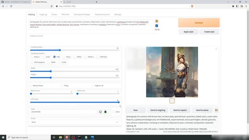Open File Explorer from the taskbar
This screenshot has height=140, width=249.
(61, 137)
